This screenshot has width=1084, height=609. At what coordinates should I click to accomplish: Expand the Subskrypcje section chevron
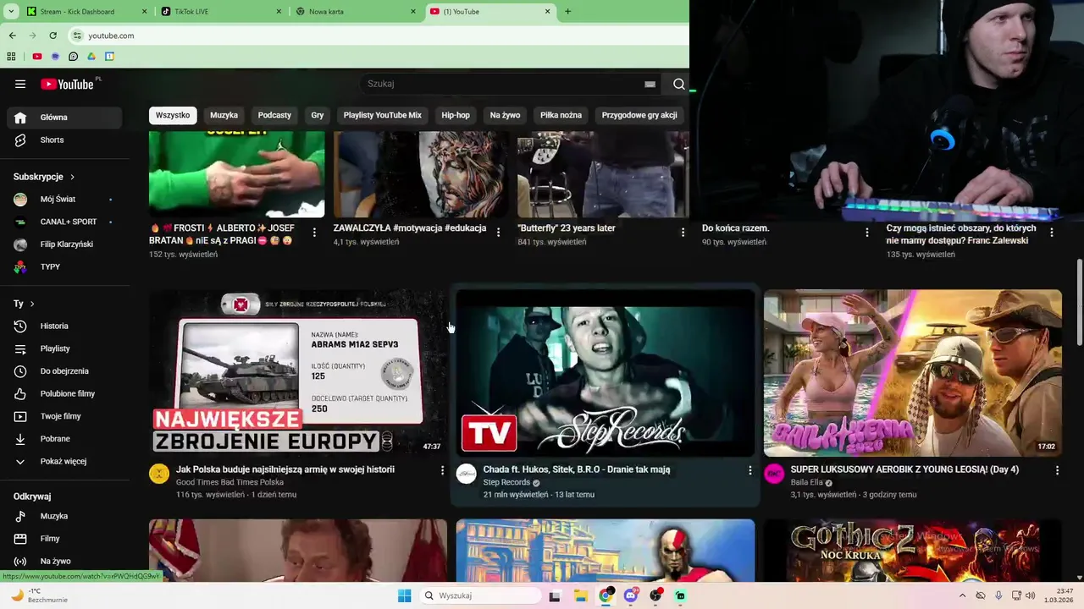point(72,177)
